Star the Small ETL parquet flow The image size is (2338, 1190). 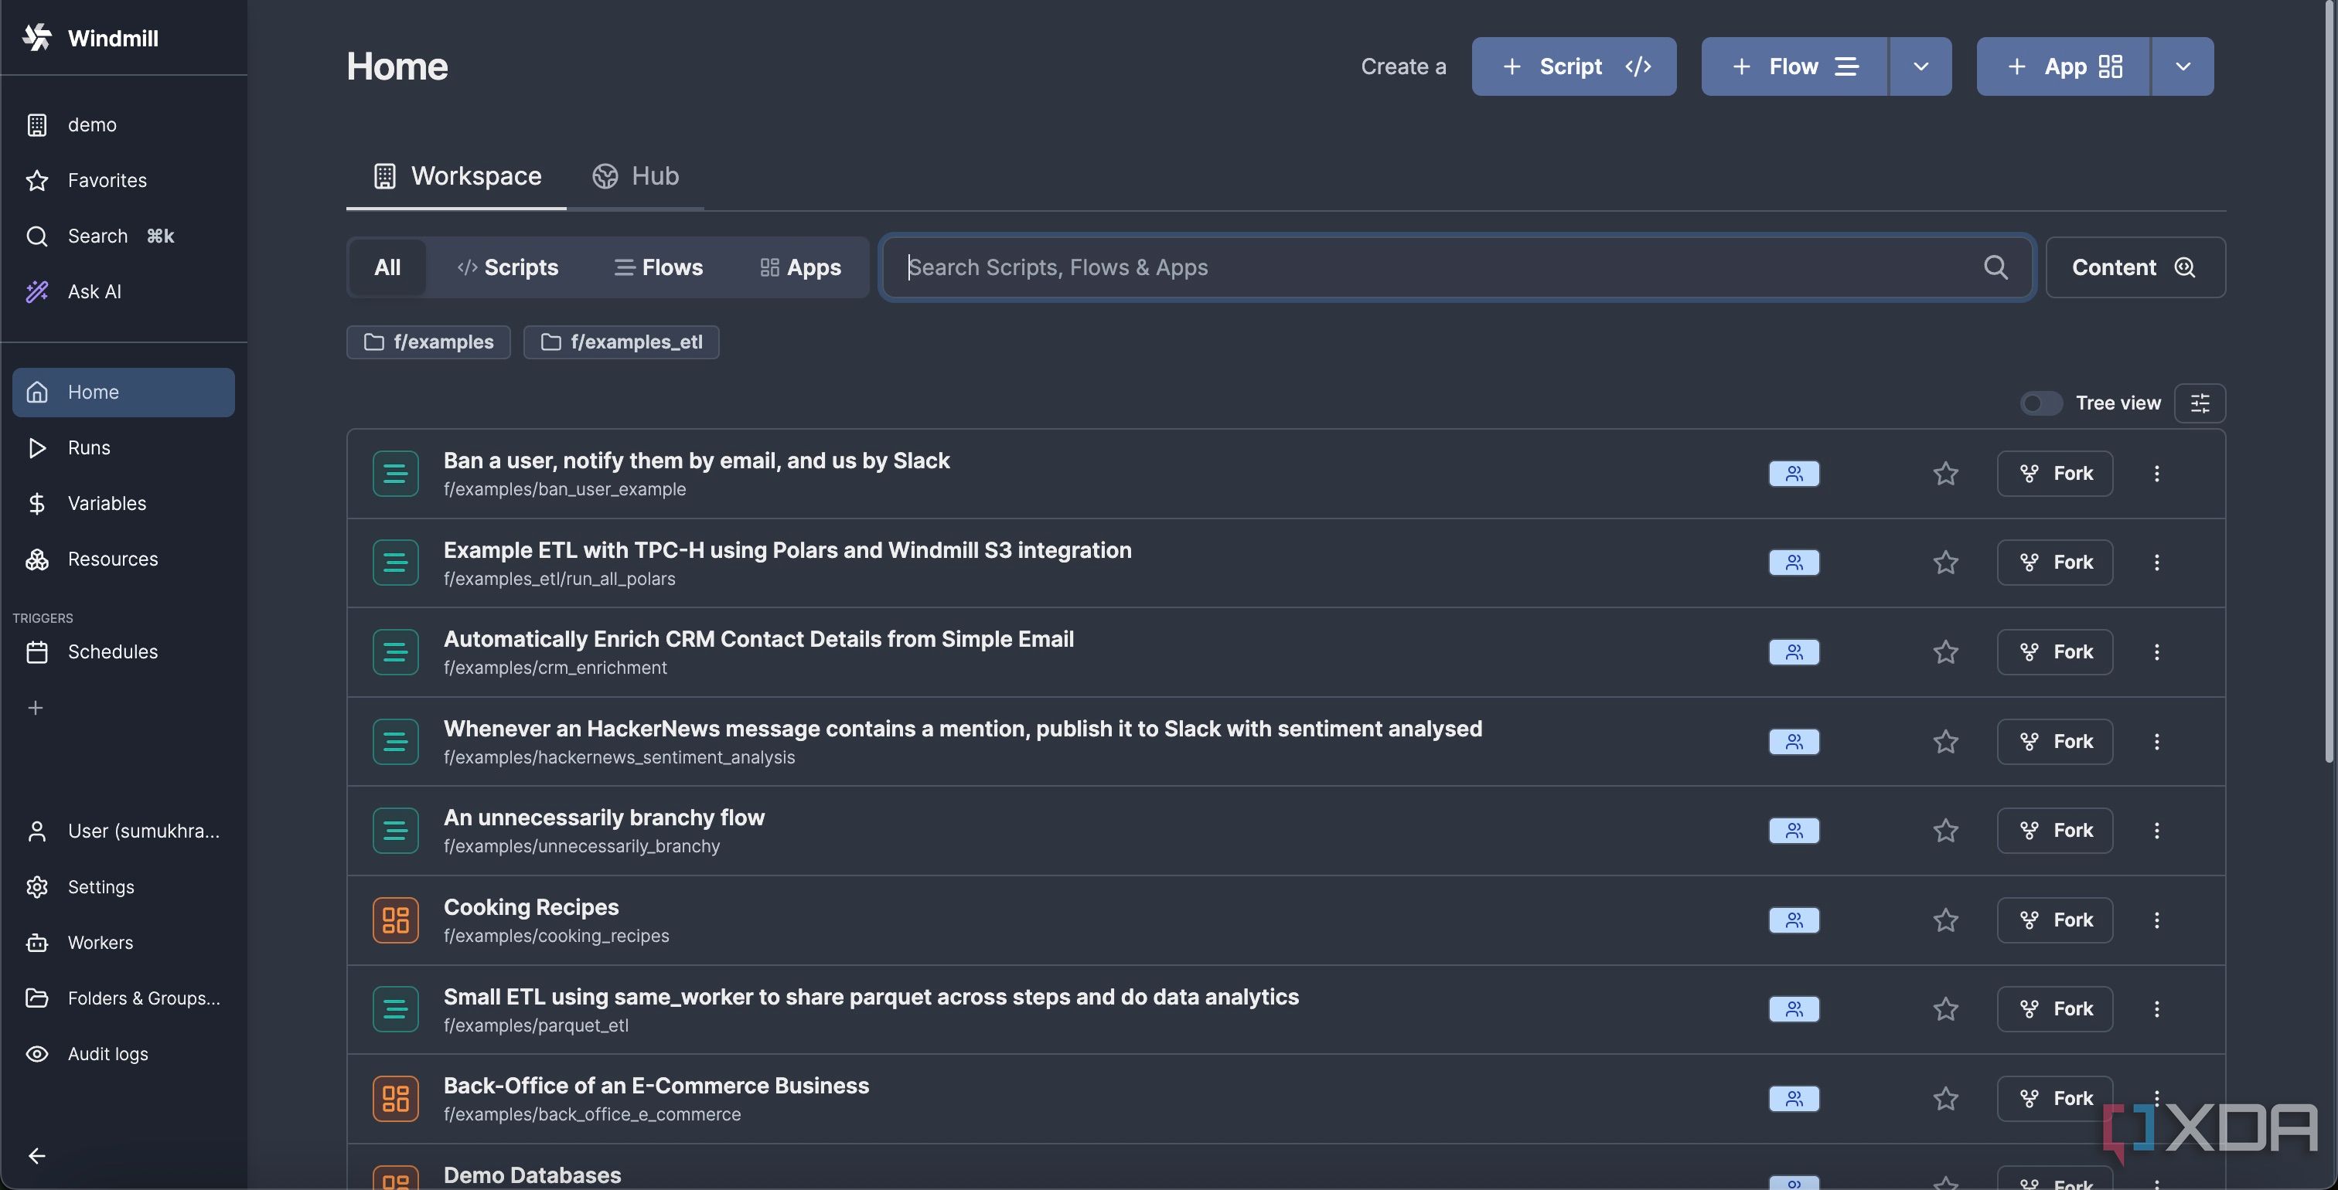pyautogui.click(x=1945, y=1008)
